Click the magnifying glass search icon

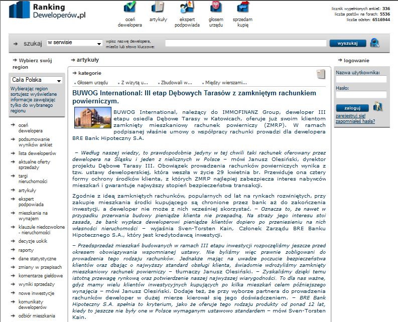click(x=374, y=43)
